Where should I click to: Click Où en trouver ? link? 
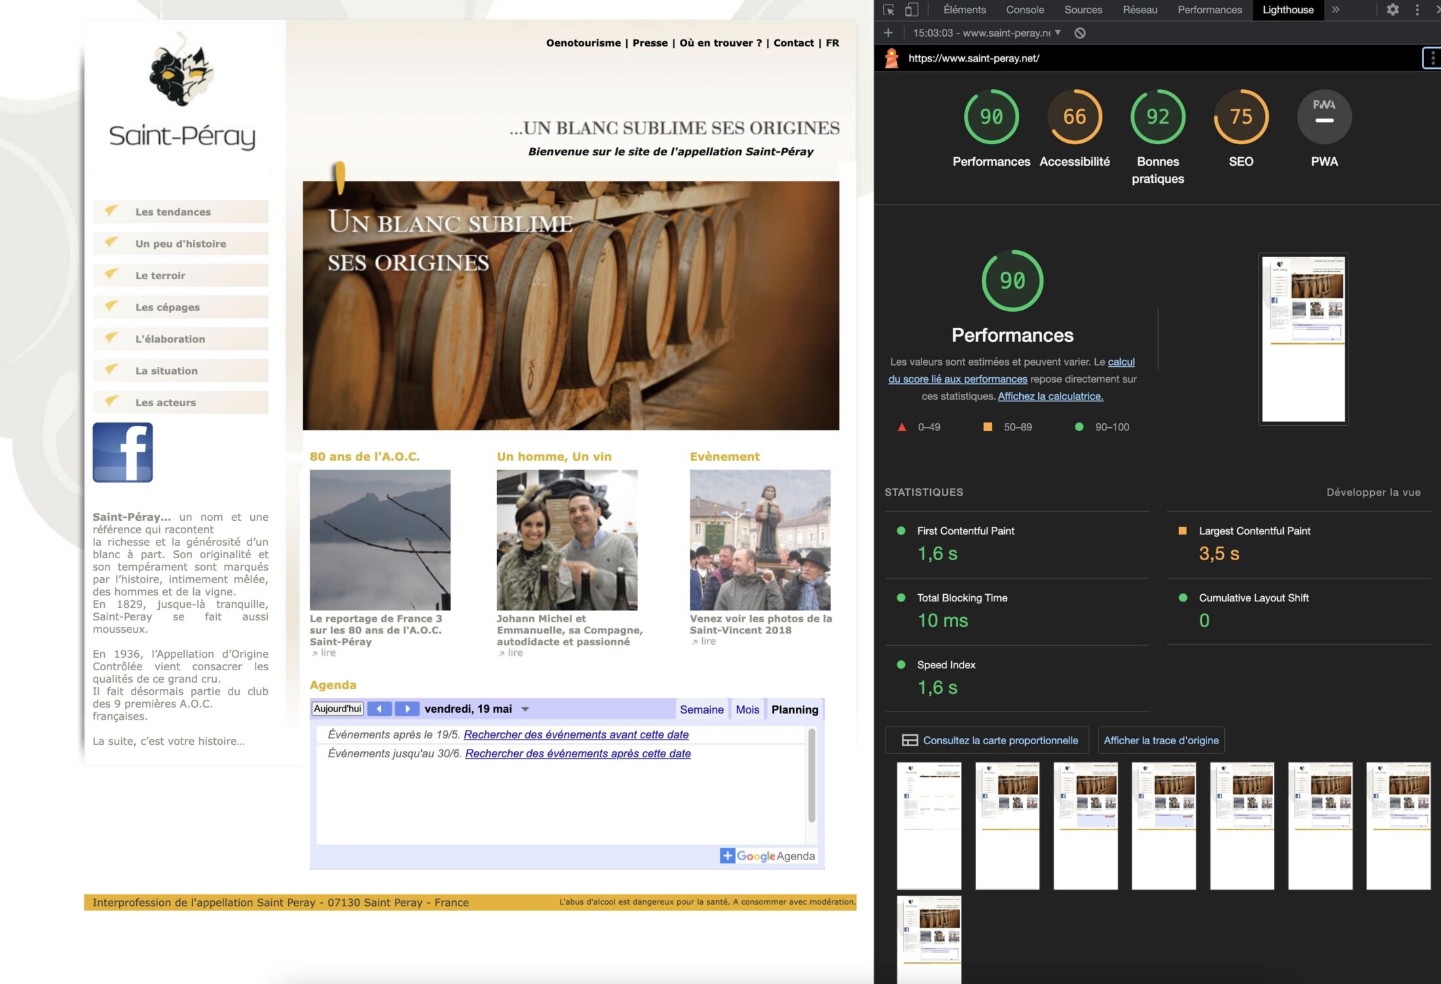(x=720, y=43)
